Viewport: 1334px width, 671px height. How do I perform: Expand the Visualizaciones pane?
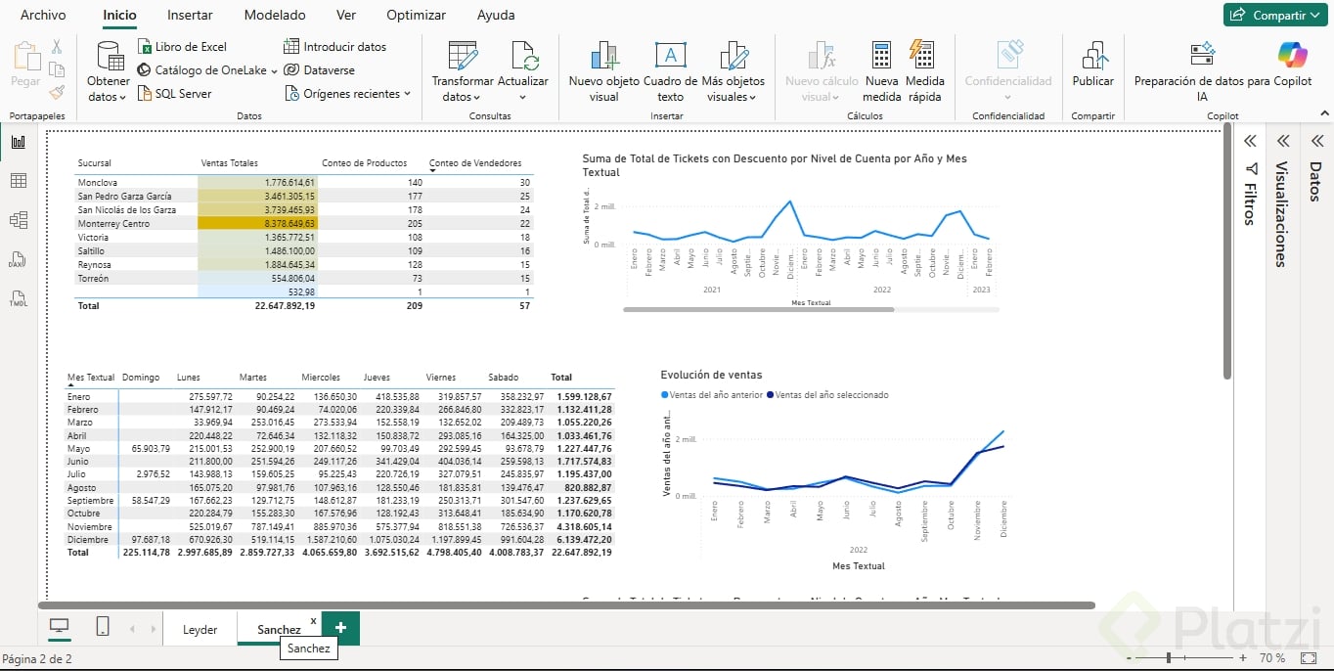[x=1283, y=142]
